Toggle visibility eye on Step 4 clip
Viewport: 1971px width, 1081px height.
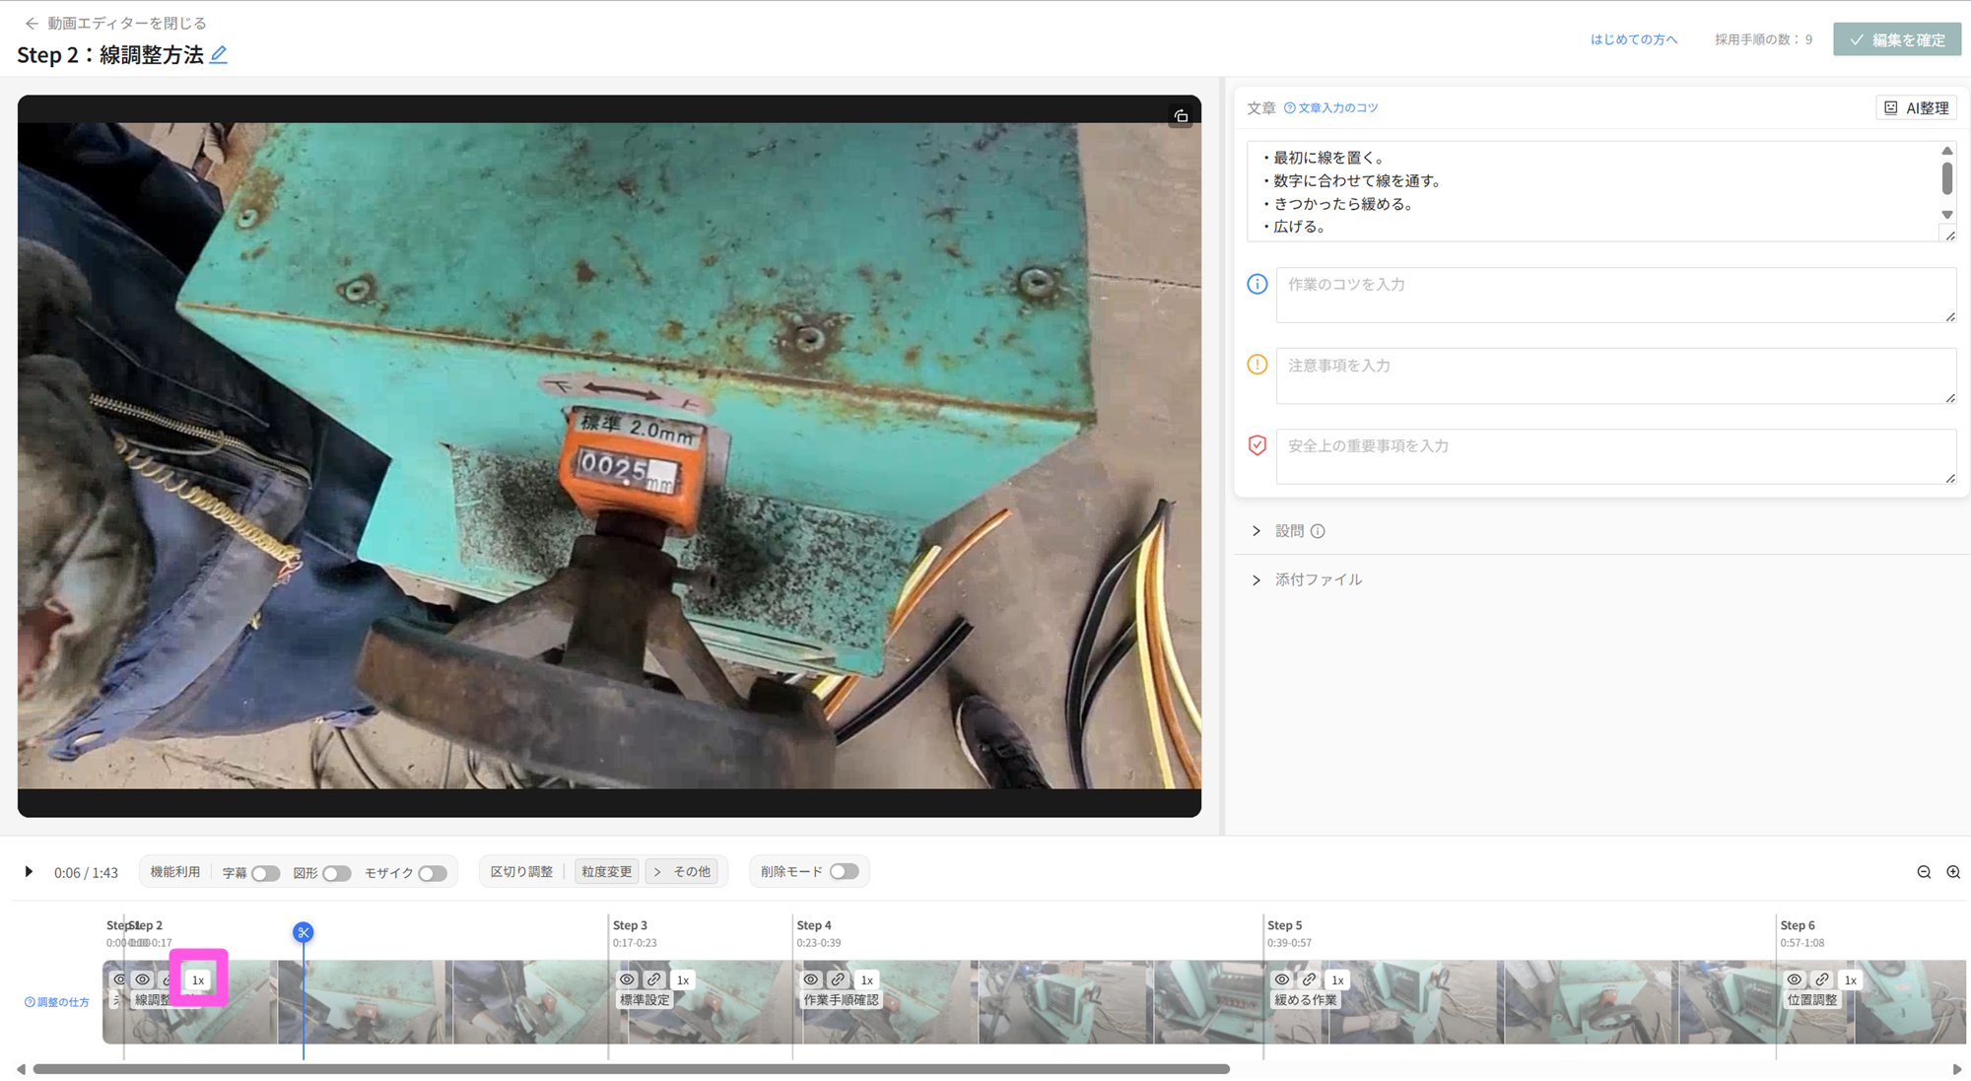click(811, 980)
